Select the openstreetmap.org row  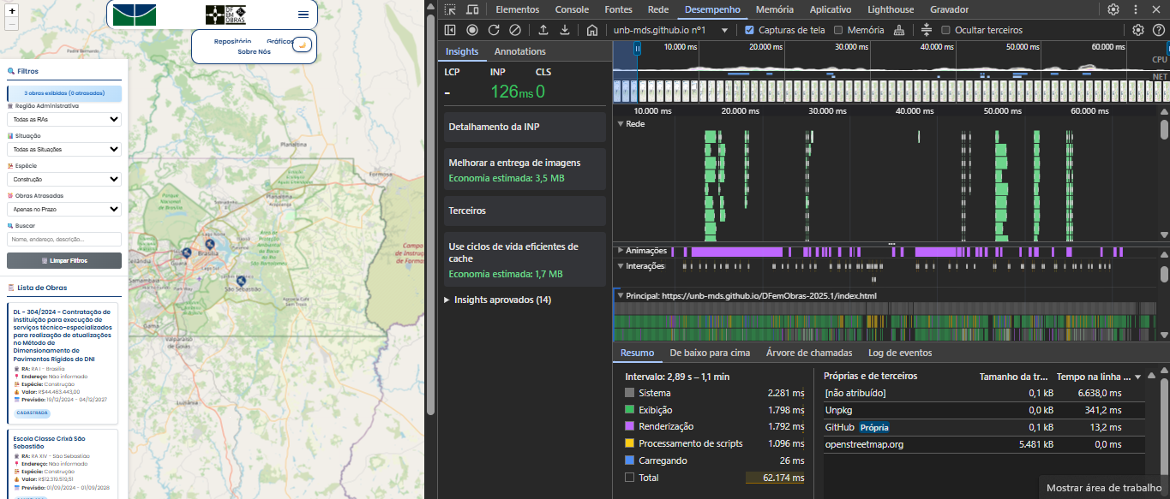click(x=983, y=444)
